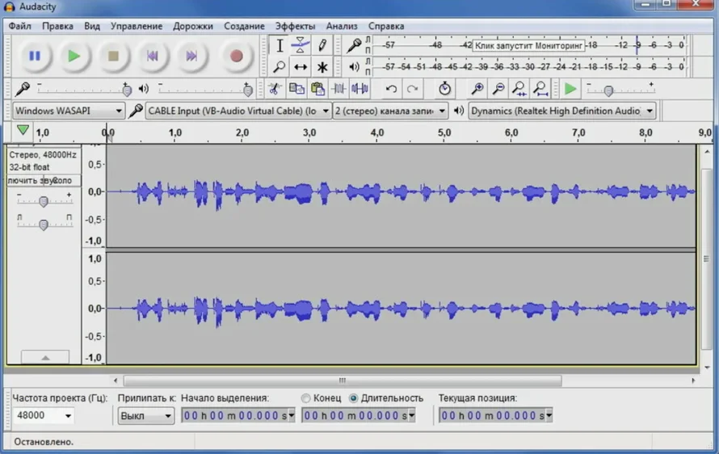Viewport: 719px width, 454px height.
Task: Select the Длительность radio button
Action: point(353,398)
